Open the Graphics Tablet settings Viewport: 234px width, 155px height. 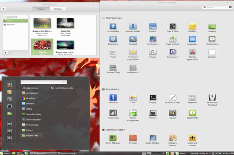click(x=172, y=98)
